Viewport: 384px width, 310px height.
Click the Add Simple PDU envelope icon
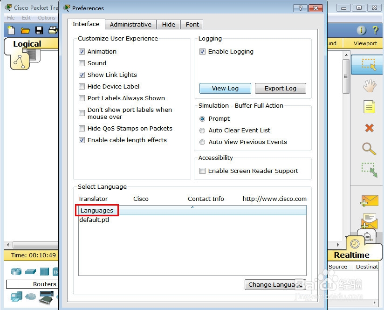369,201
